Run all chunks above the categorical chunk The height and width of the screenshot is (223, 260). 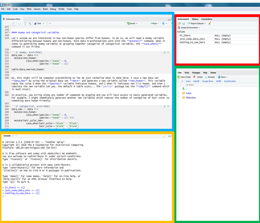165,106
